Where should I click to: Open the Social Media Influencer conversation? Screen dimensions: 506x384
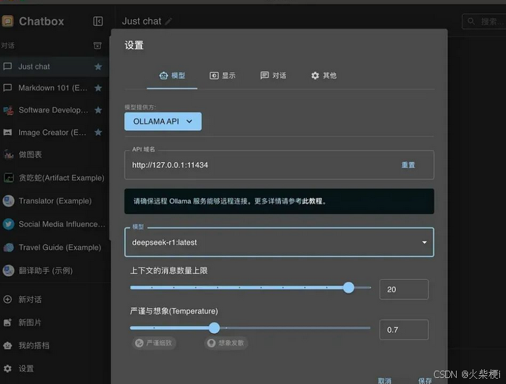[54, 224]
